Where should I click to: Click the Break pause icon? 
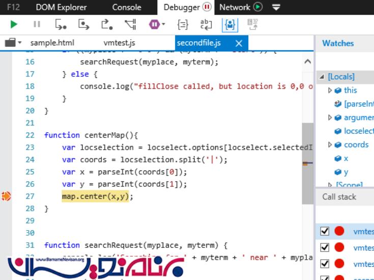(x=37, y=24)
